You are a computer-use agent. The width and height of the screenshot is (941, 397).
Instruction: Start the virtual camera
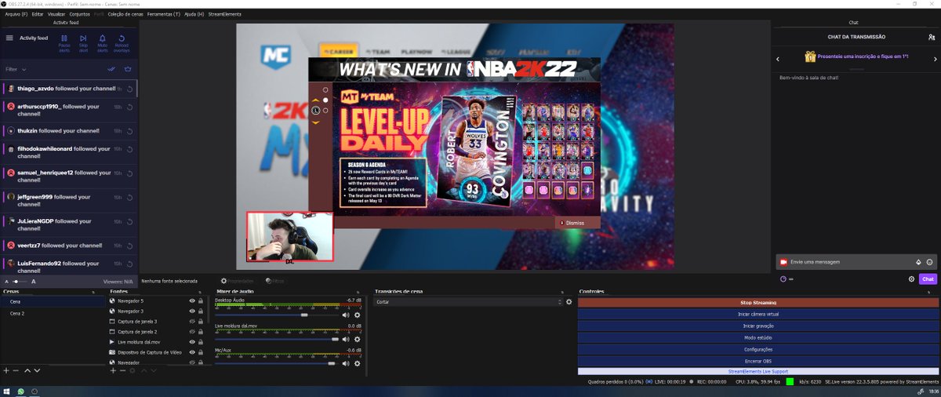click(x=758, y=314)
